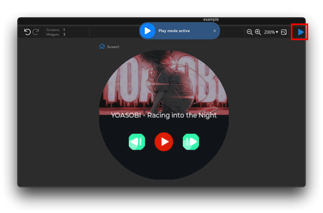Click the green next track button
This screenshot has height=213, width=323.
[x=191, y=142]
